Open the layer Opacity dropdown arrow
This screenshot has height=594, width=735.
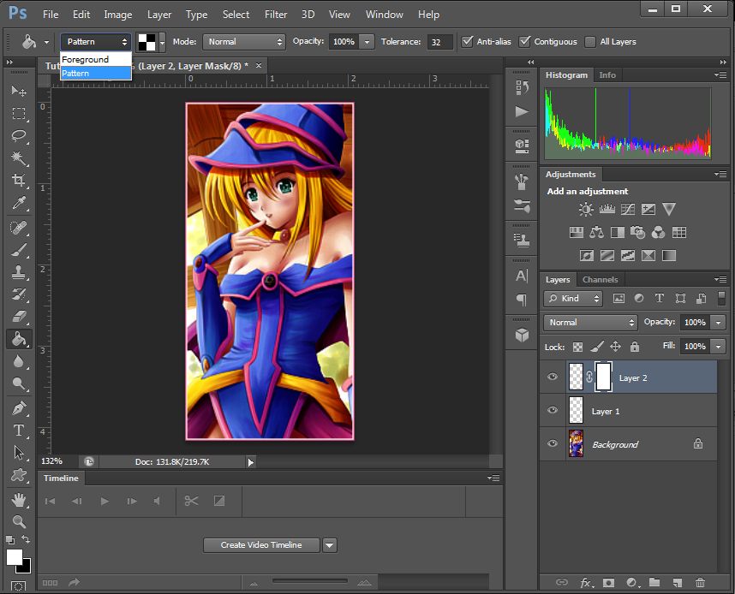(718, 323)
